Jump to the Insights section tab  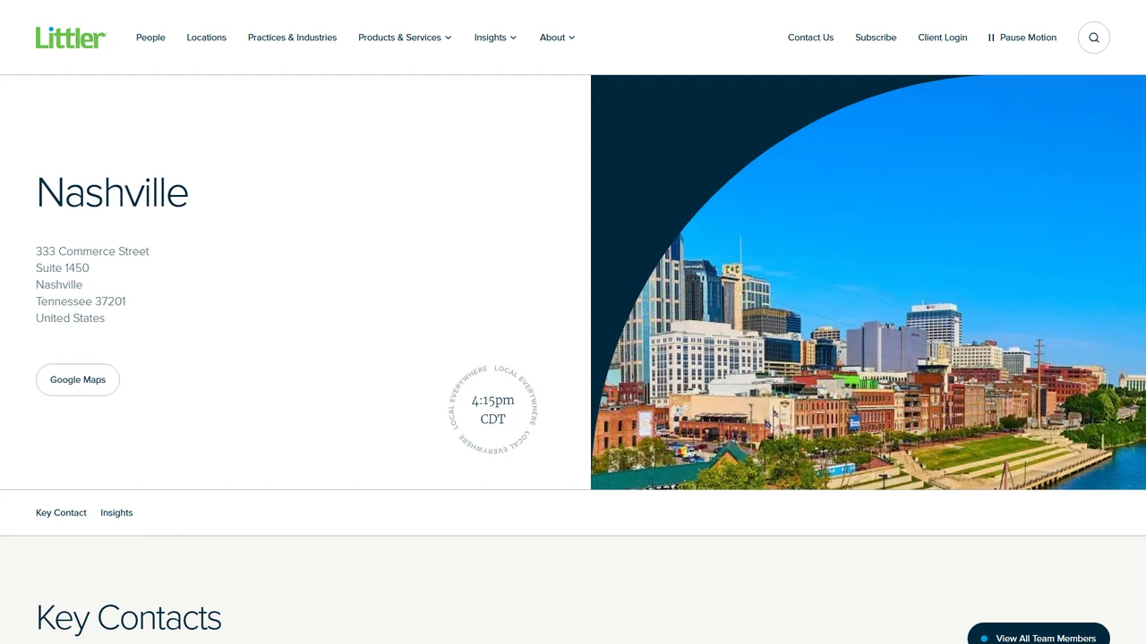(116, 513)
